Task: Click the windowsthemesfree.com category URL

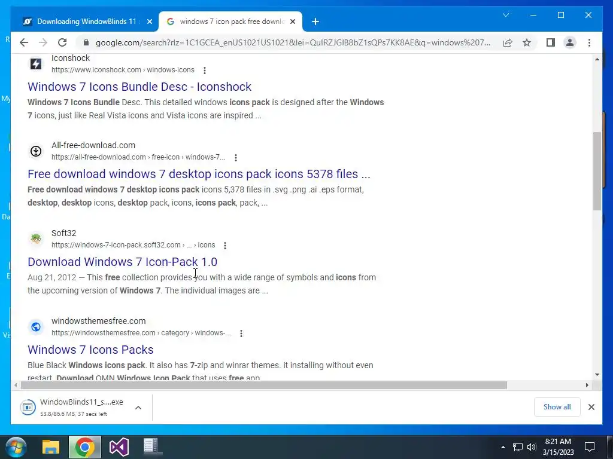Action: (141, 333)
